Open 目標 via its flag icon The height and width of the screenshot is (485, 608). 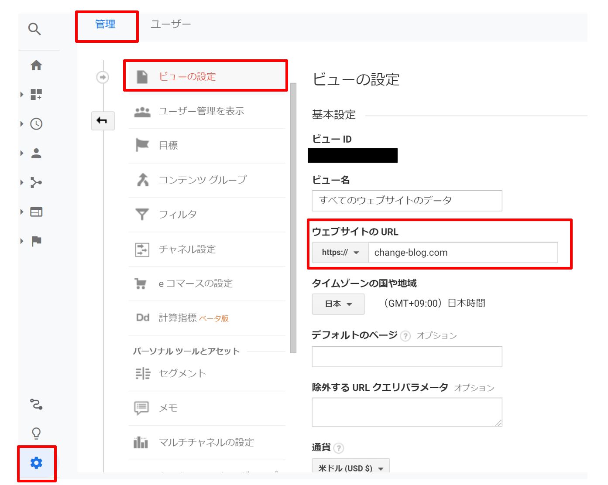(141, 146)
